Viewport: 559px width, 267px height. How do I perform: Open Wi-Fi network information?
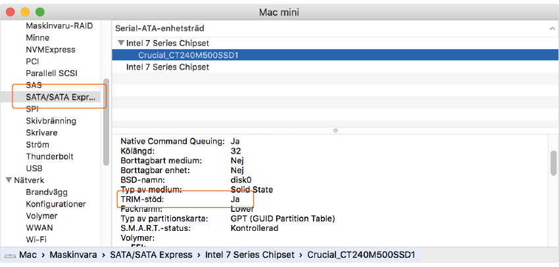pos(36,239)
